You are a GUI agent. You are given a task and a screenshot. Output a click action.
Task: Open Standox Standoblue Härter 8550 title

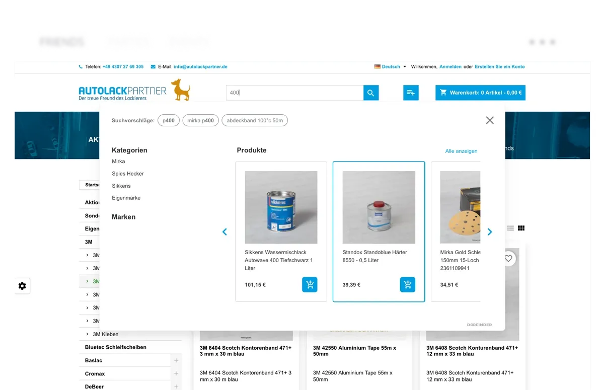pos(375,256)
